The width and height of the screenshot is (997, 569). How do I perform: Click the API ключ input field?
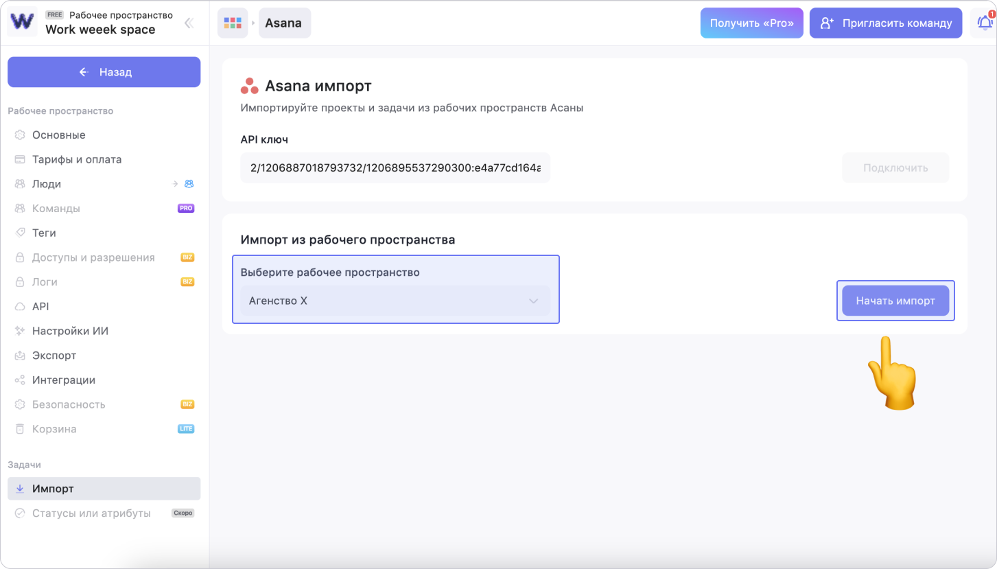[395, 168]
